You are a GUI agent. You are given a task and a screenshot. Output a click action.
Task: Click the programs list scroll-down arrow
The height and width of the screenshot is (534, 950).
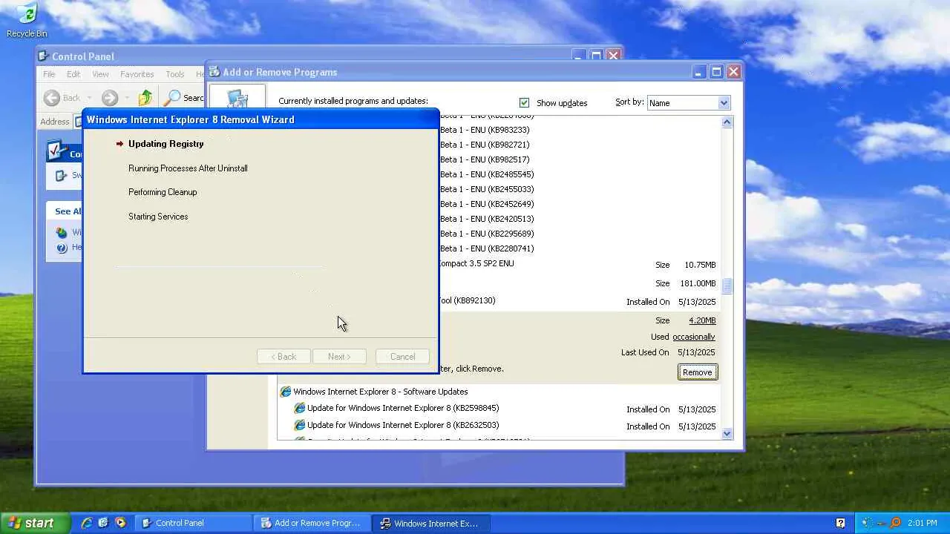point(727,434)
